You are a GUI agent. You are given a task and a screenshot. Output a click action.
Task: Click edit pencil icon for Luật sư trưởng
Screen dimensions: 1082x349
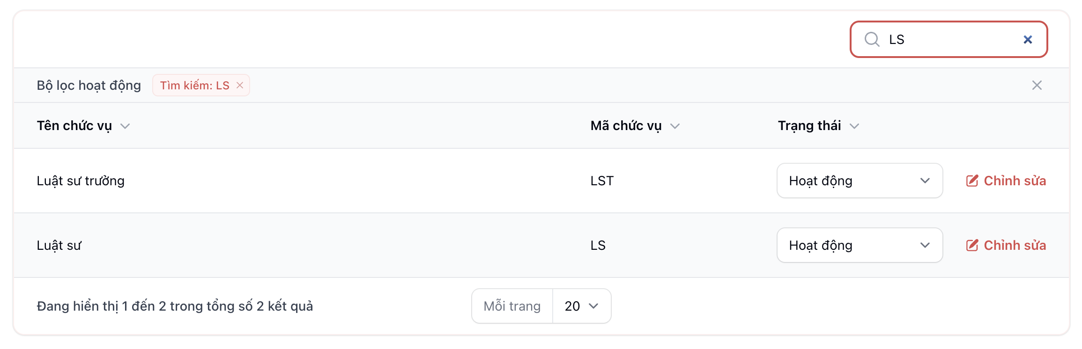click(x=972, y=181)
